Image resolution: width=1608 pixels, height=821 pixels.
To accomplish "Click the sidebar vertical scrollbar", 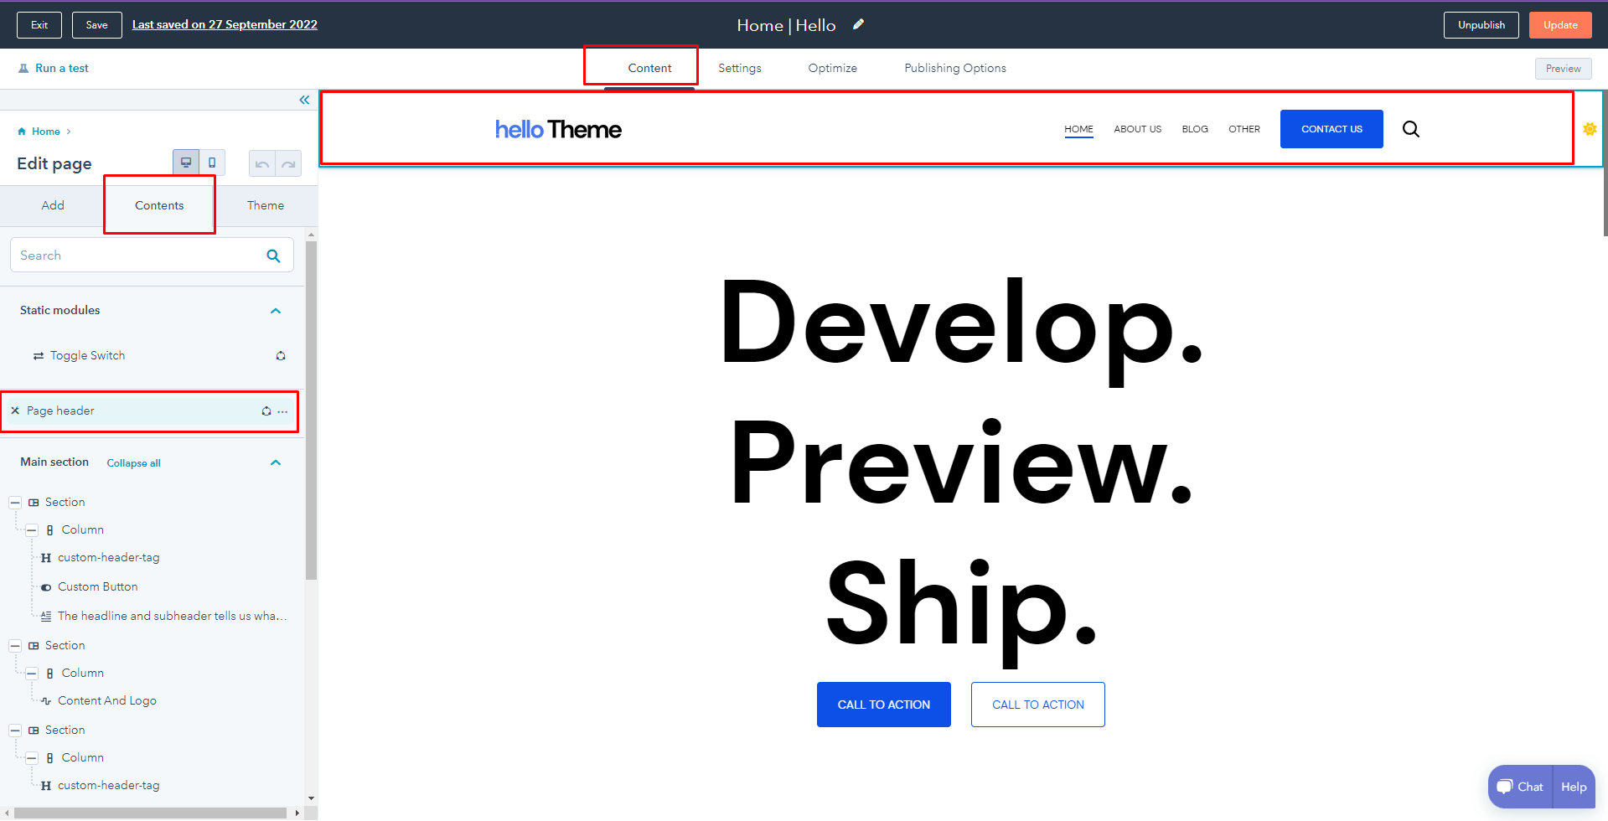I will click(312, 410).
